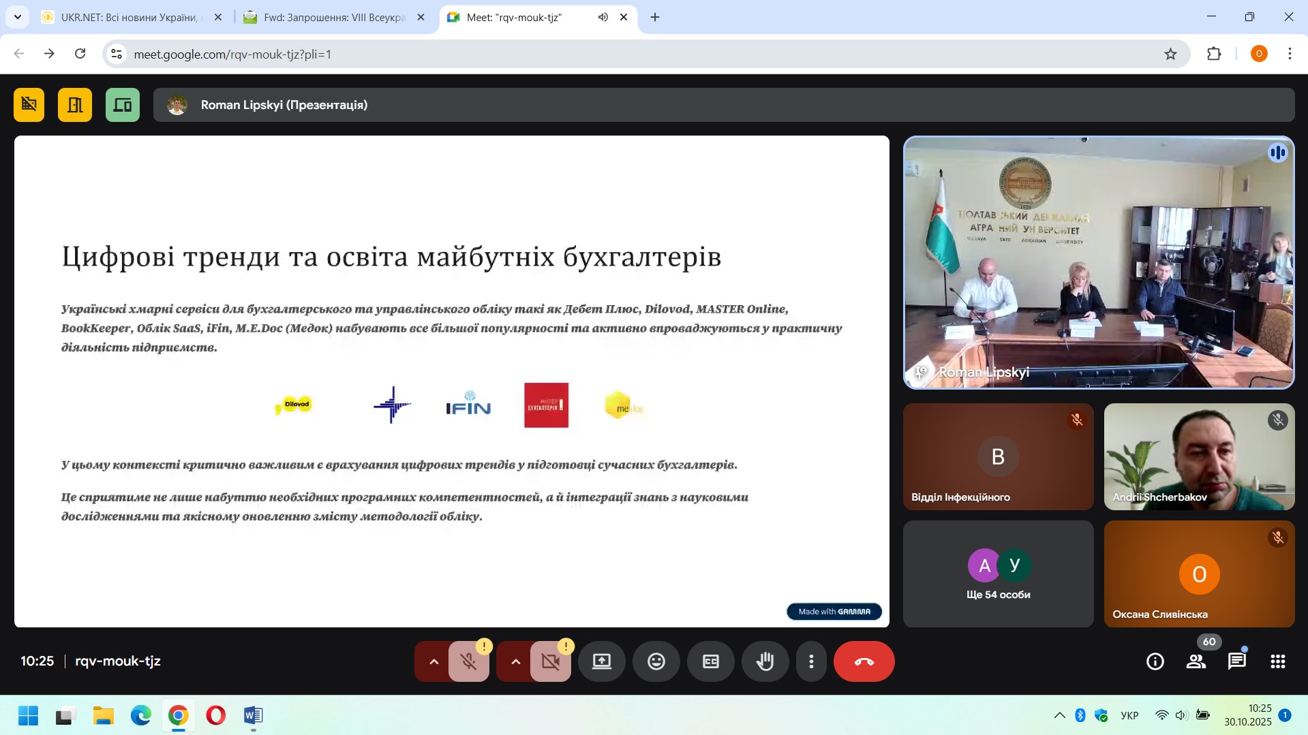1308x735 pixels.
Task: Open meeting details info icon
Action: coord(1155,661)
